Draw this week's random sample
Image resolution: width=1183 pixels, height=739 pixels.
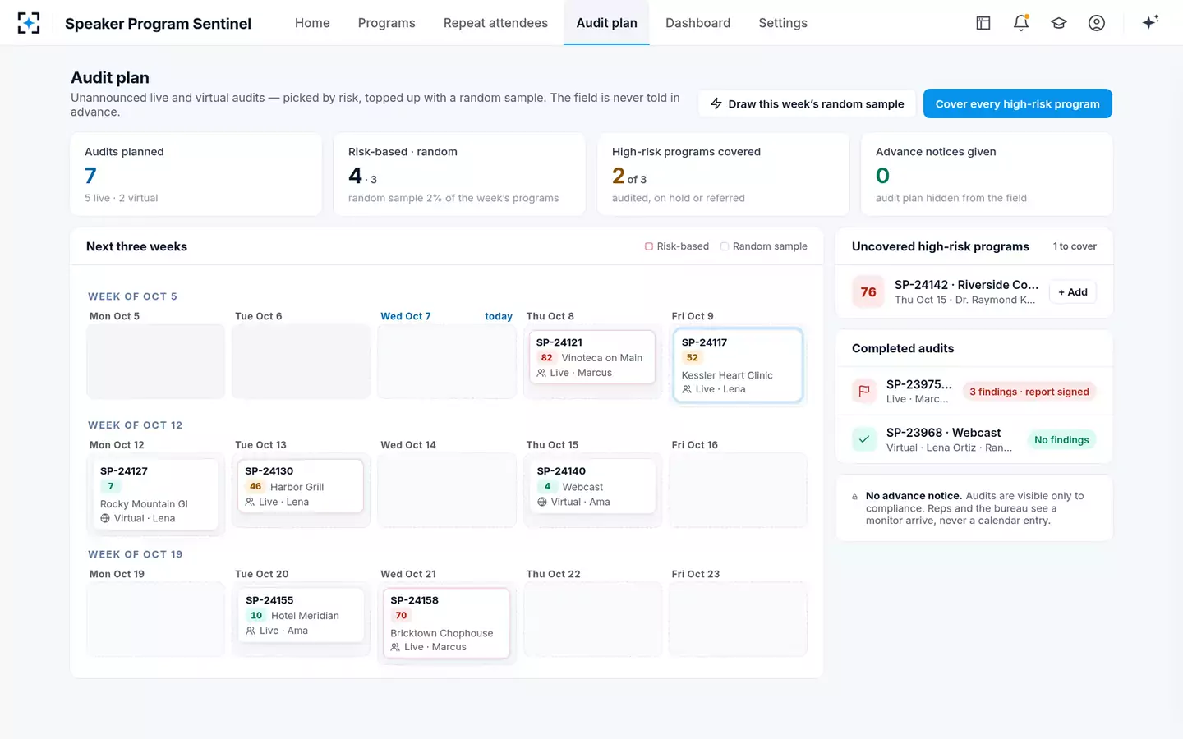click(x=807, y=103)
